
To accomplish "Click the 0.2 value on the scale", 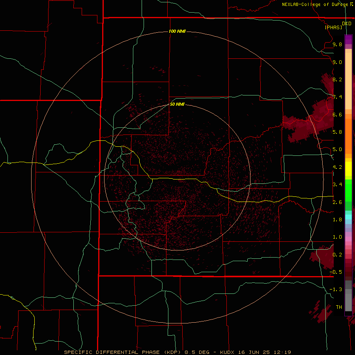I will click(x=337, y=255).
